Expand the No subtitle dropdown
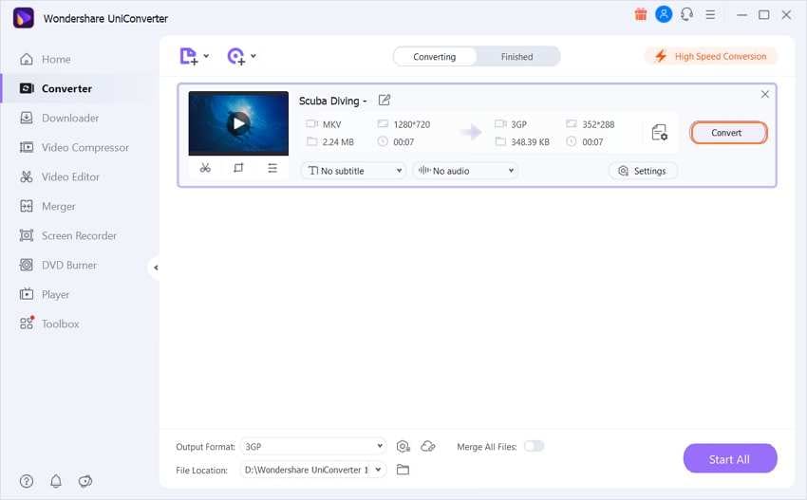 click(354, 171)
